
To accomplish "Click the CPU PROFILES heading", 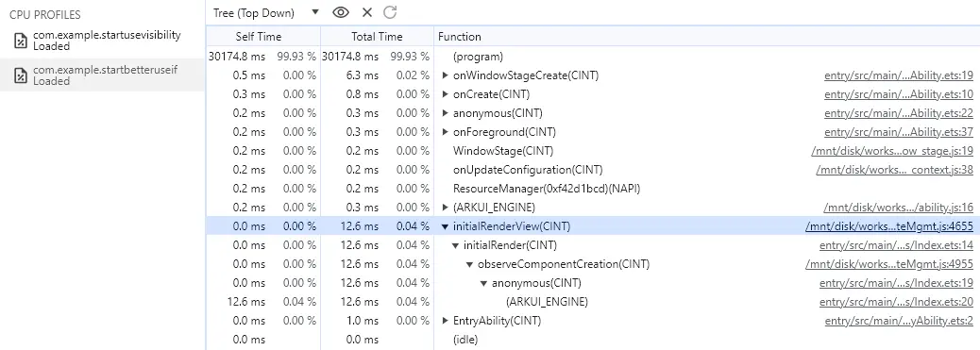I will 45,14.
